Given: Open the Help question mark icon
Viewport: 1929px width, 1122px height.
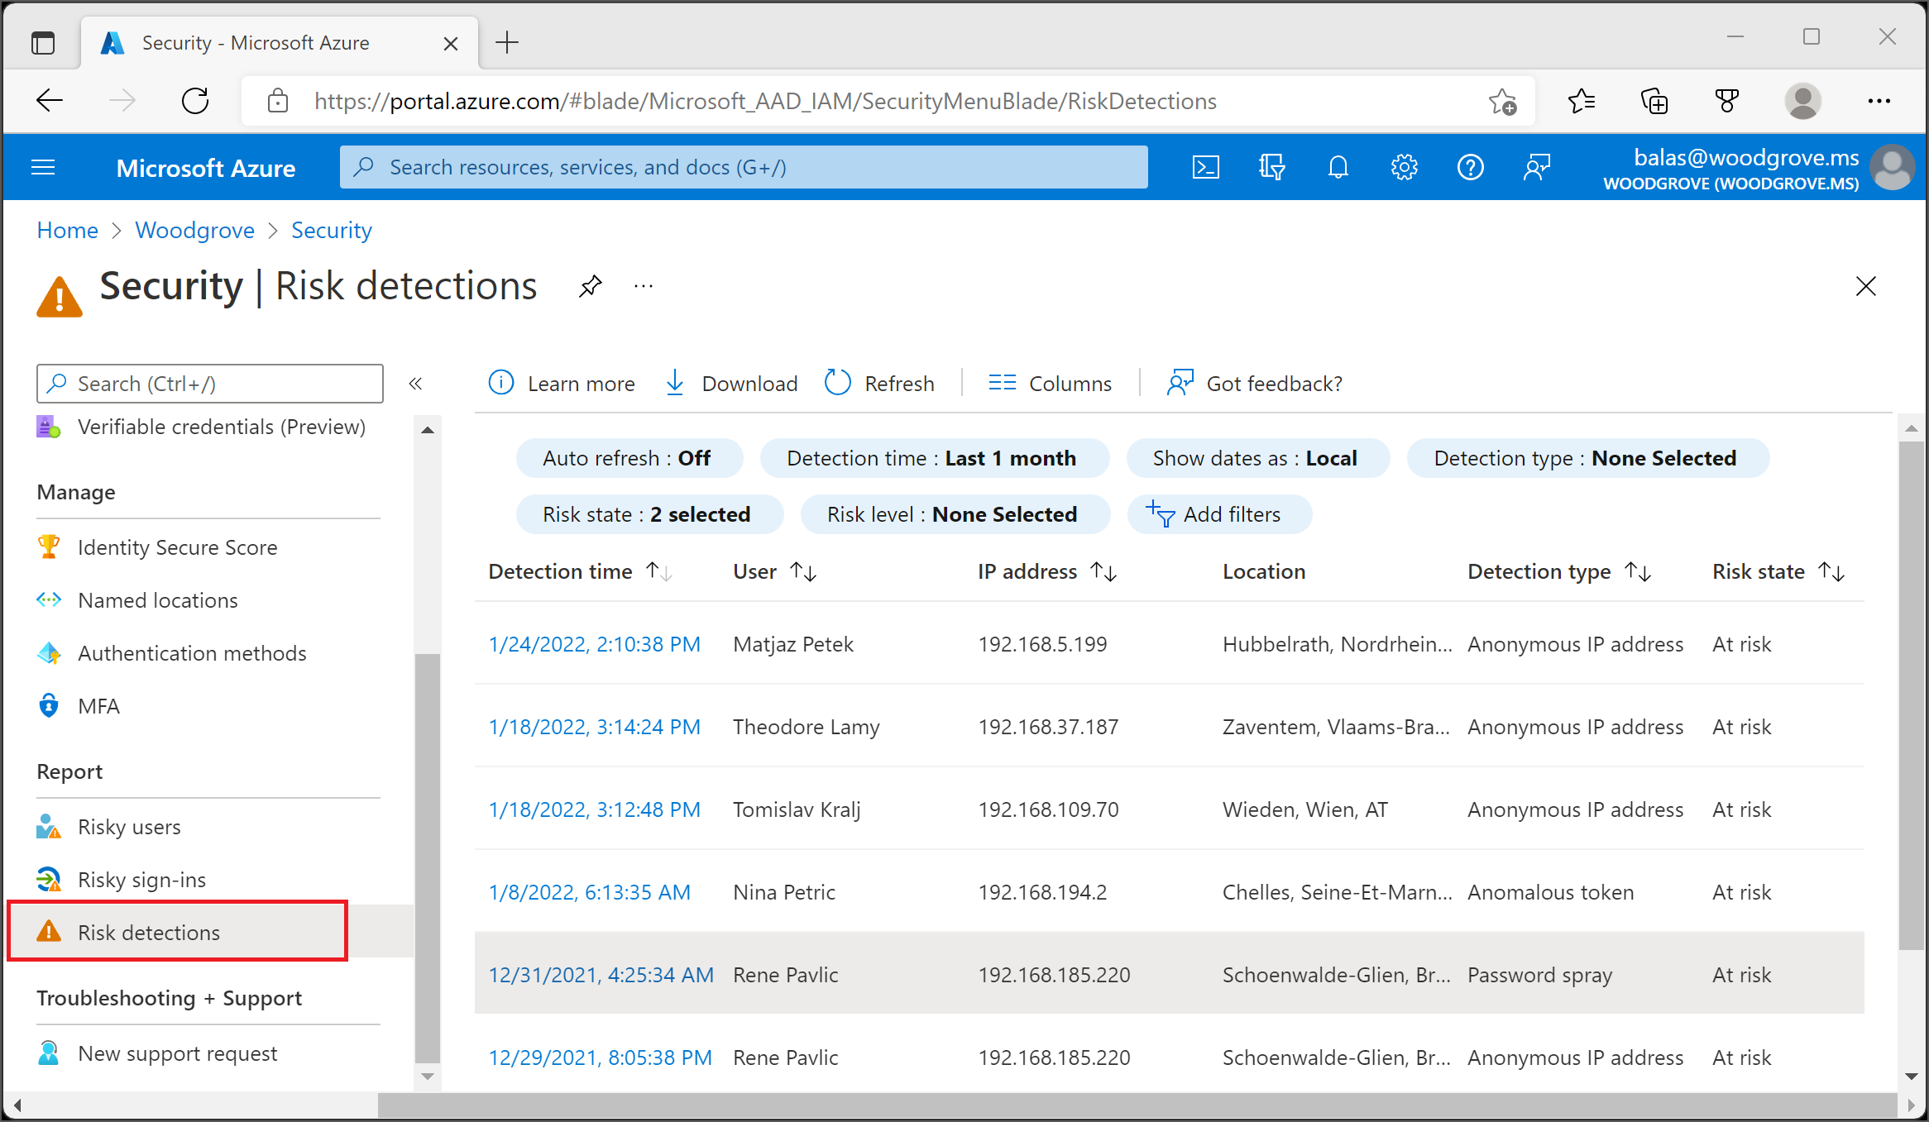Looking at the screenshot, I should pos(1470,168).
